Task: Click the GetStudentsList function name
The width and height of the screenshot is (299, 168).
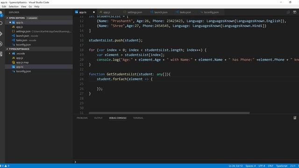Action: [121, 74]
